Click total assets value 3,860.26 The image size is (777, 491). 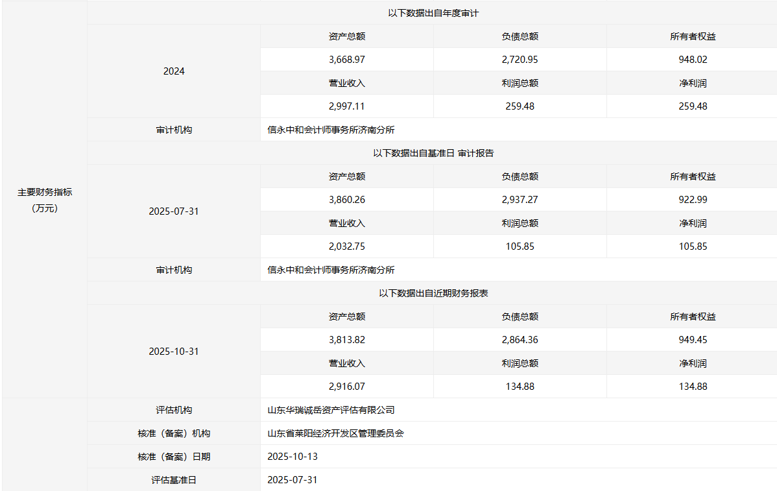347,200
